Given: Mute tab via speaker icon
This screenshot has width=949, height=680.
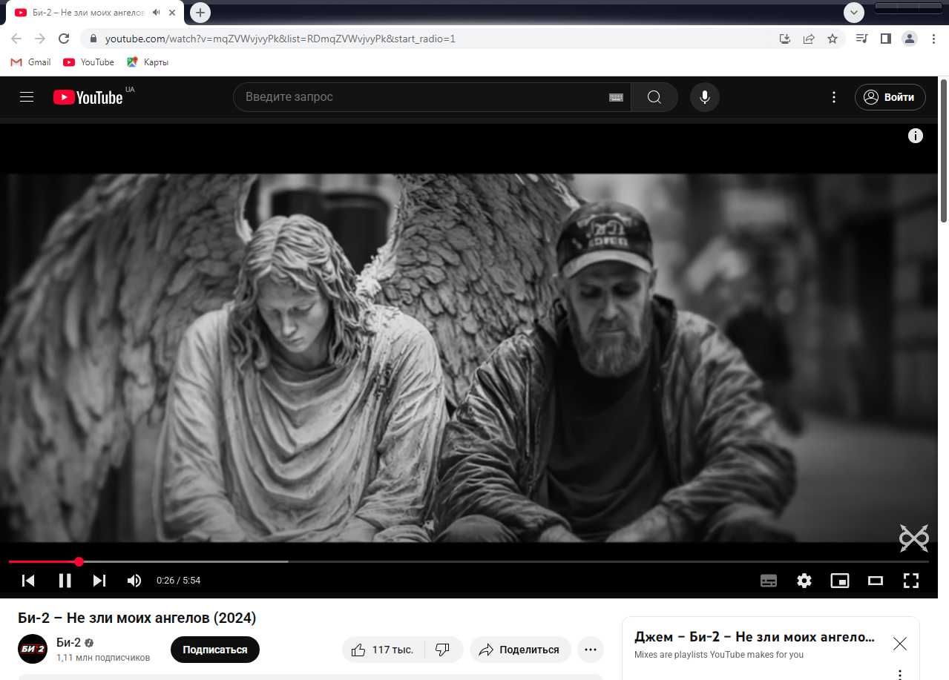Looking at the screenshot, I should coord(156,13).
